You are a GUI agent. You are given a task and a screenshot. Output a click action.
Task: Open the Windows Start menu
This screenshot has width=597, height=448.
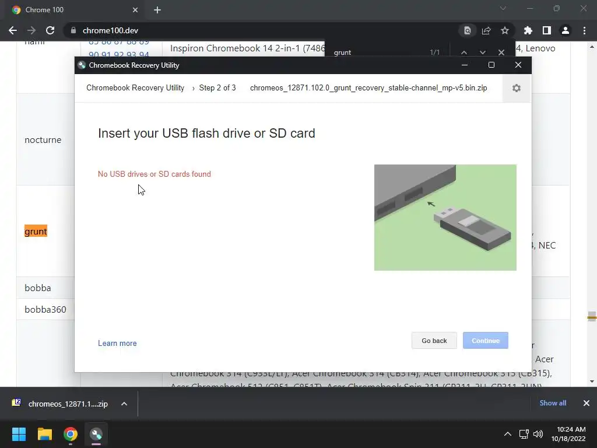click(19, 434)
